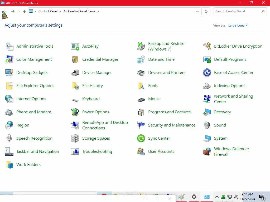
Task: Open the Work Folders icon
Action: 9,165
